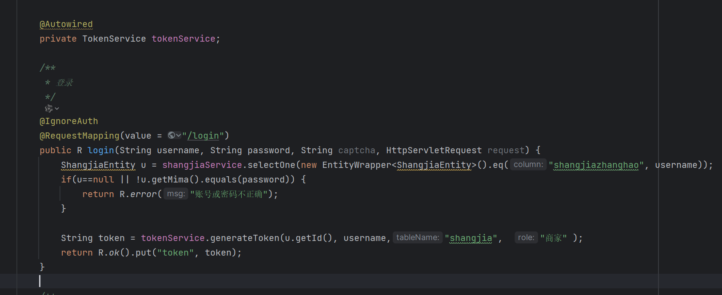Screen dimensions: 722x295
Task: Click shangjiaService in the selectOne call
Action: 202,165
